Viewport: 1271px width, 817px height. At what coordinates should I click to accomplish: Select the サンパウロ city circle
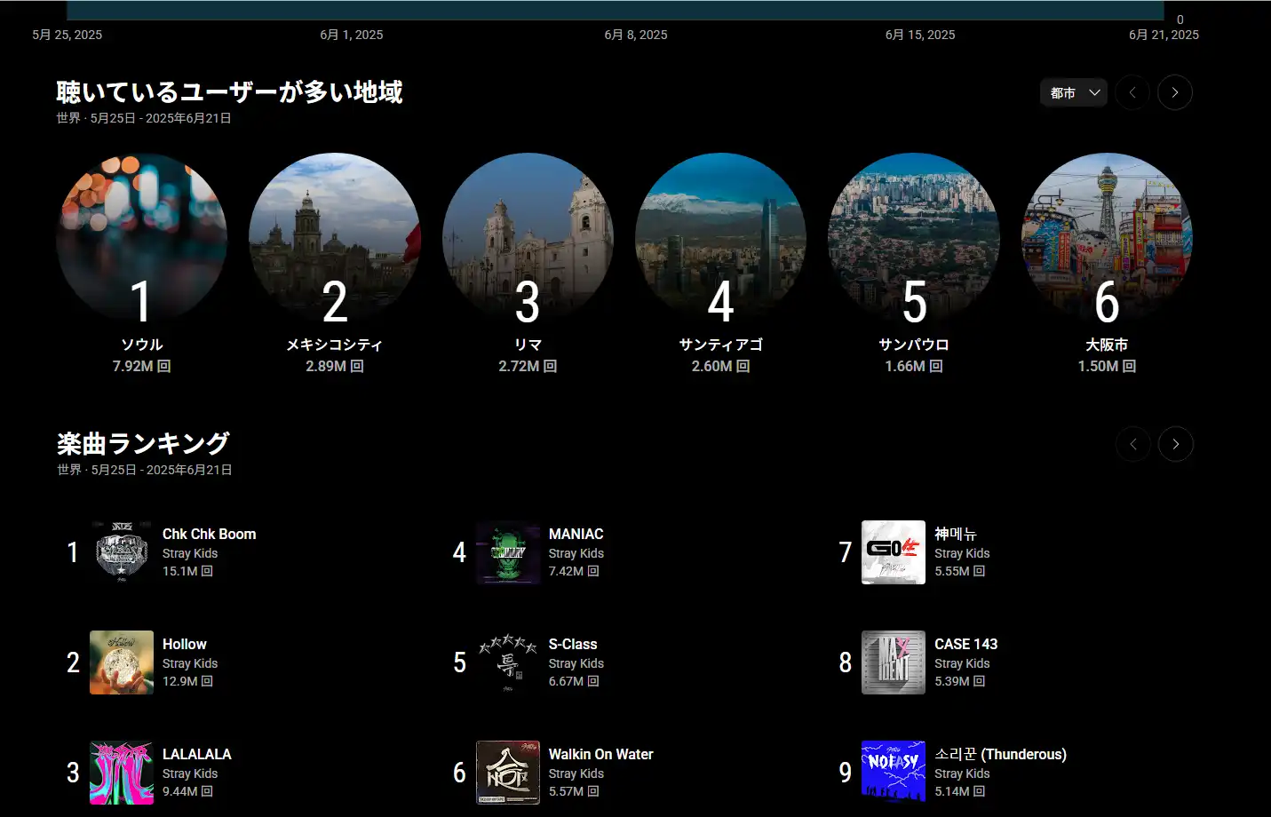coord(914,238)
